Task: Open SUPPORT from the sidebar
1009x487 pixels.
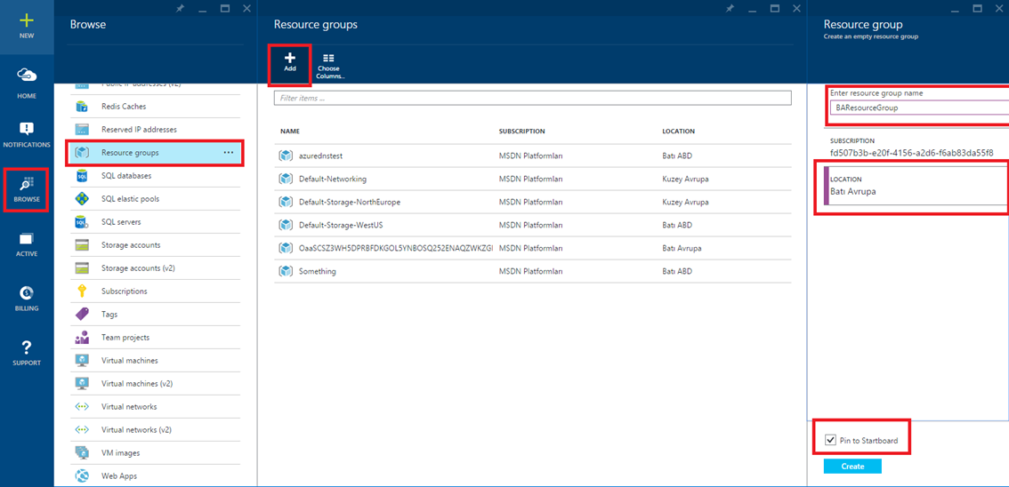Action: (27, 354)
